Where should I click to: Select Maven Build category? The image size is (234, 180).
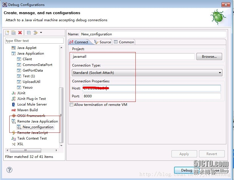point(28,110)
